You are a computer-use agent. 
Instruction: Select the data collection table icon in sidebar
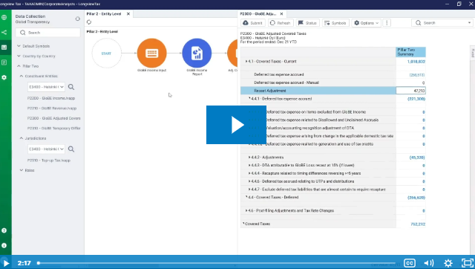point(4,48)
